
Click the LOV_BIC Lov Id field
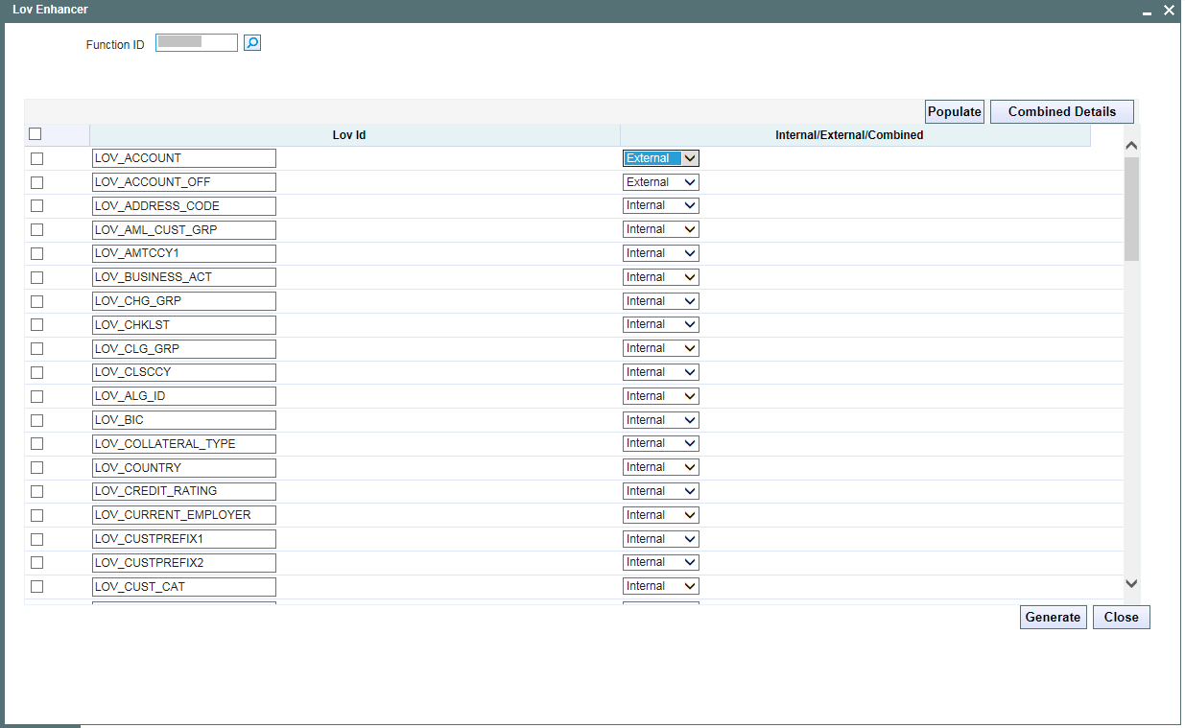(184, 420)
